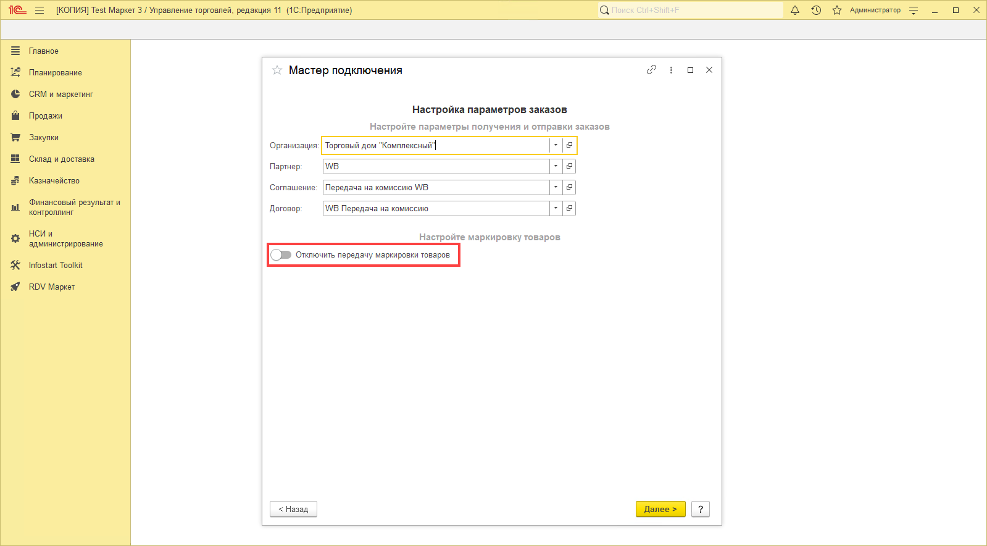Open the Склад и доставка section
The width and height of the screenshot is (987, 546).
click(65, 159)
